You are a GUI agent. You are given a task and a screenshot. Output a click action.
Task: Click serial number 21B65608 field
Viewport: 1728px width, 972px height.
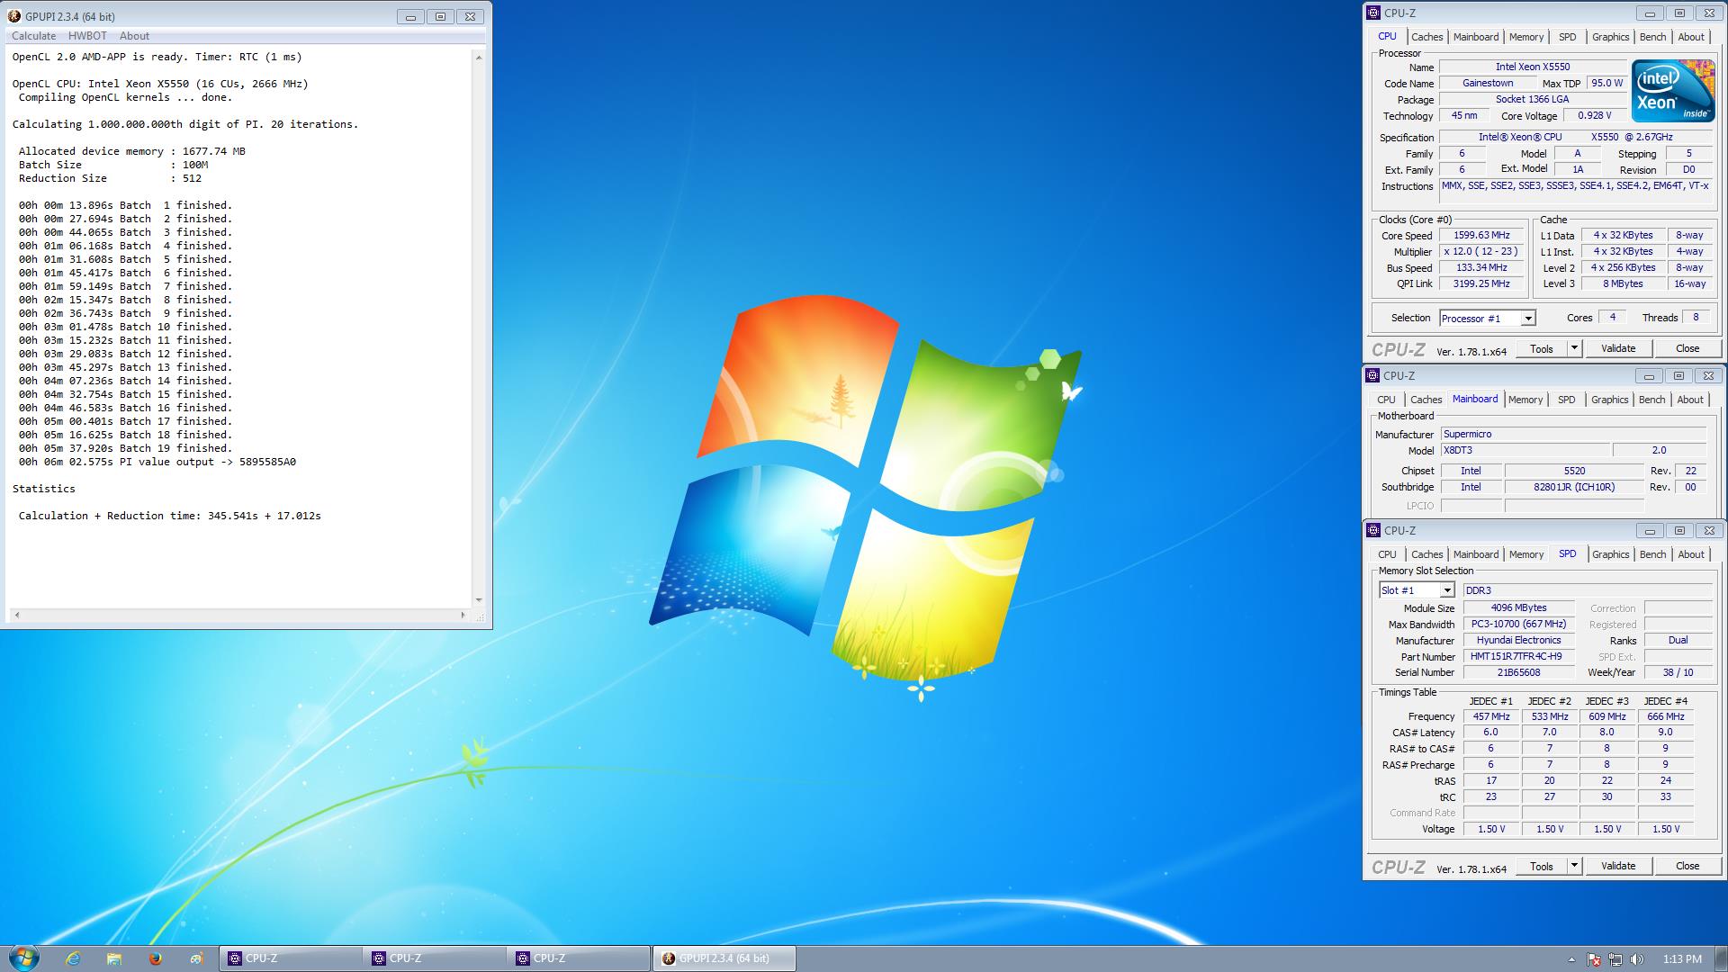(x=1518, y=672)
